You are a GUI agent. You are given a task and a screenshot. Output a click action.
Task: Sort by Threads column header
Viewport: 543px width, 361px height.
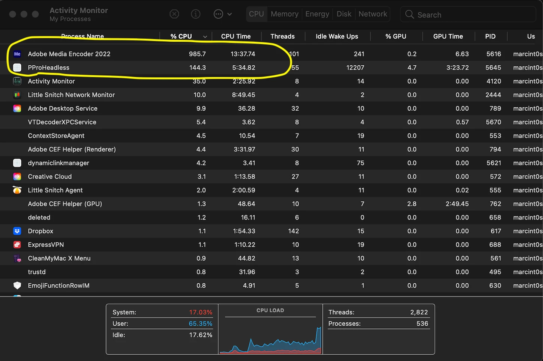point(282,36)
